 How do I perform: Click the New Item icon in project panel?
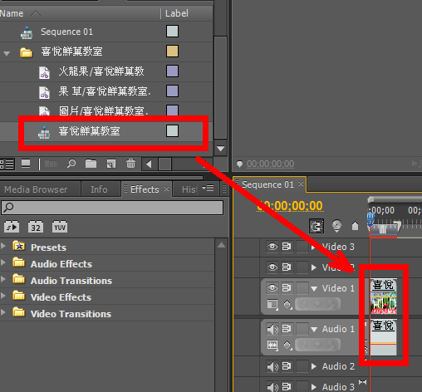click(x=111, y=164)
